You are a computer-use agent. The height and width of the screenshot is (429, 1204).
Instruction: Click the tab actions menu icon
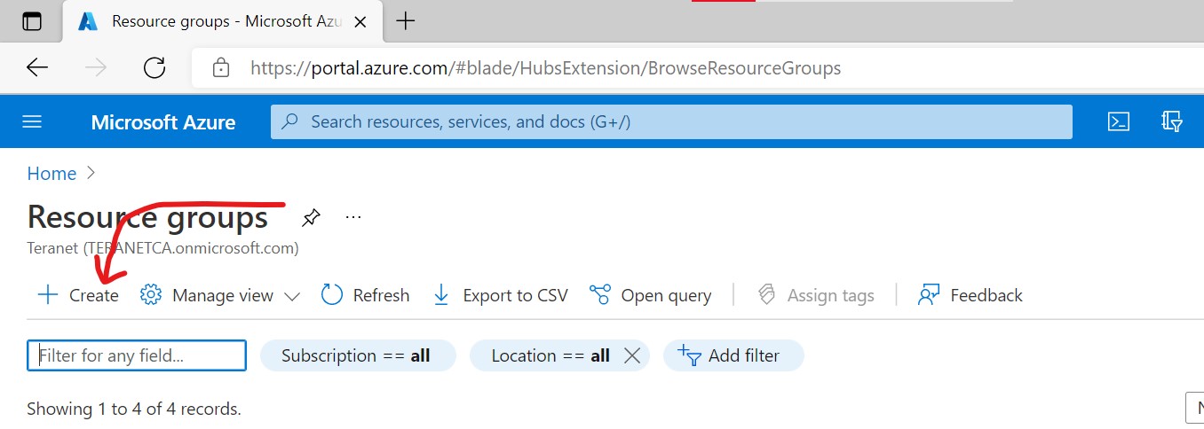pos(32,21)
